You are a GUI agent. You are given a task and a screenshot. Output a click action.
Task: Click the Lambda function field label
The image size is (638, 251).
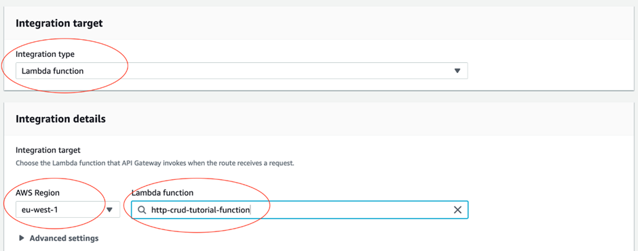point(162,193)
